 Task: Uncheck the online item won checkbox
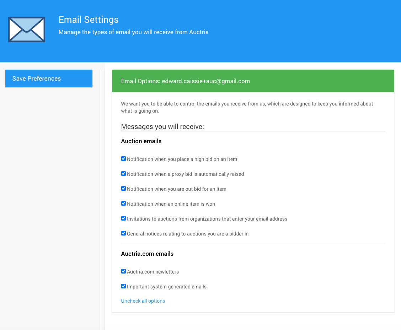coord(124,204)
